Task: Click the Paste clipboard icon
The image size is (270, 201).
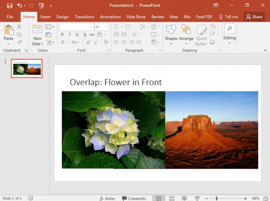Action: 8,30
